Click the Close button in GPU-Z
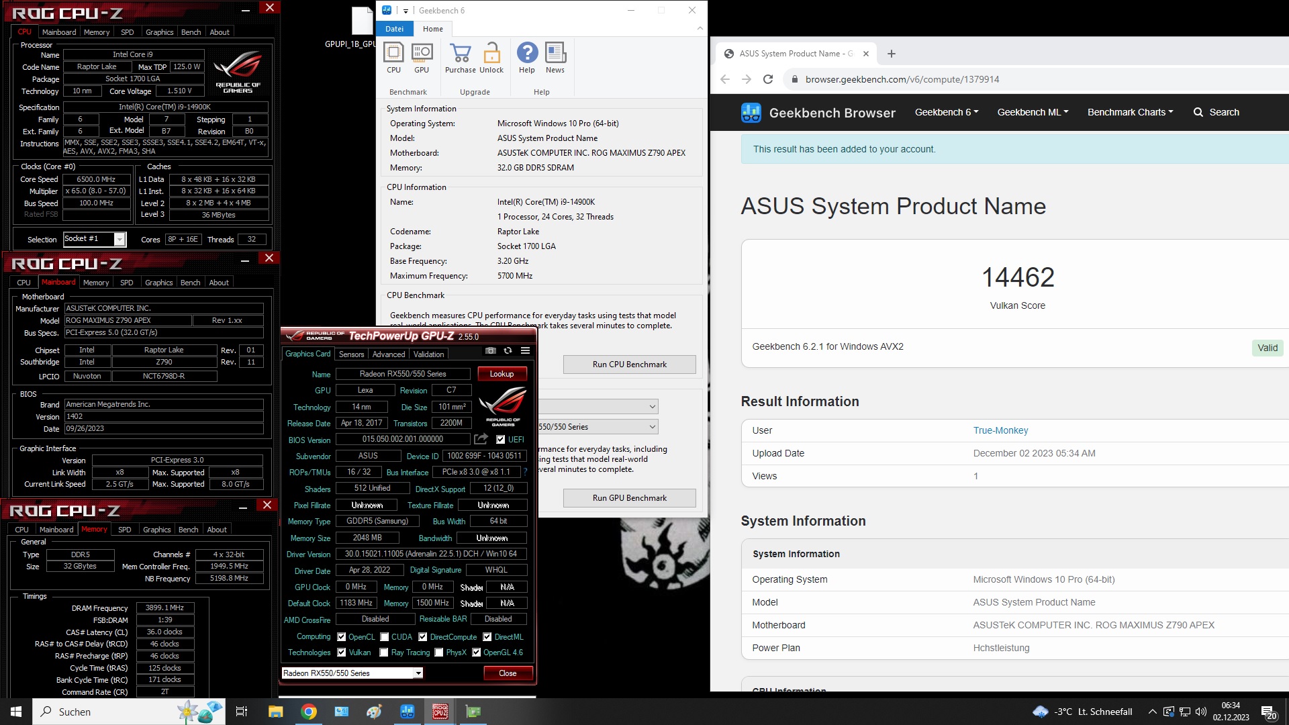Image resolution: width=1289 pixels, height=725 pixels. click(508, 673)
